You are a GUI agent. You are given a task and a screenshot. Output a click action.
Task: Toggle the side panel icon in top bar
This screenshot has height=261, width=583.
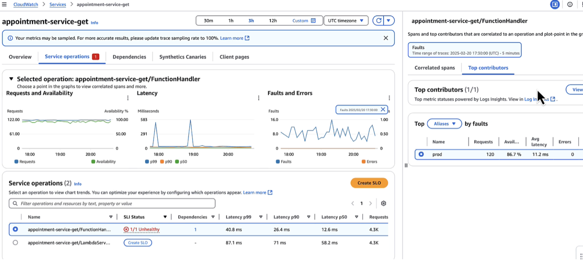pyautogui.click(x=555, y=4)
